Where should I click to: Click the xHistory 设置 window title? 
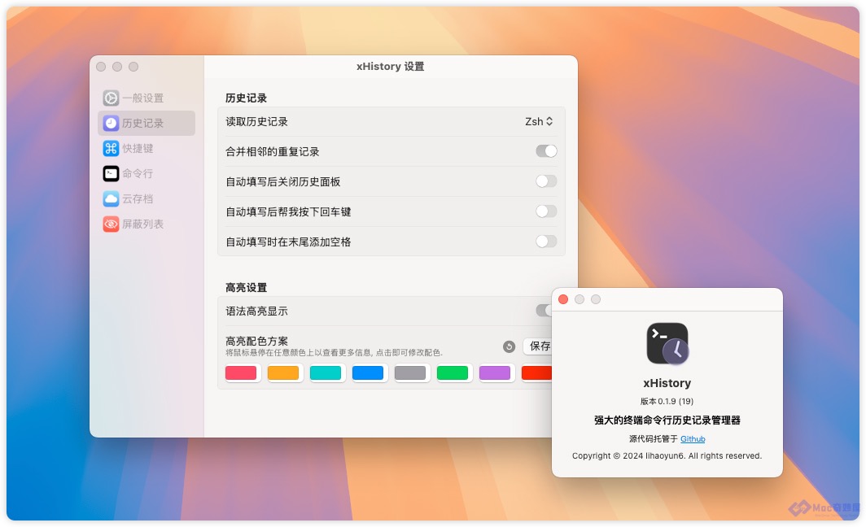(391, 66)
